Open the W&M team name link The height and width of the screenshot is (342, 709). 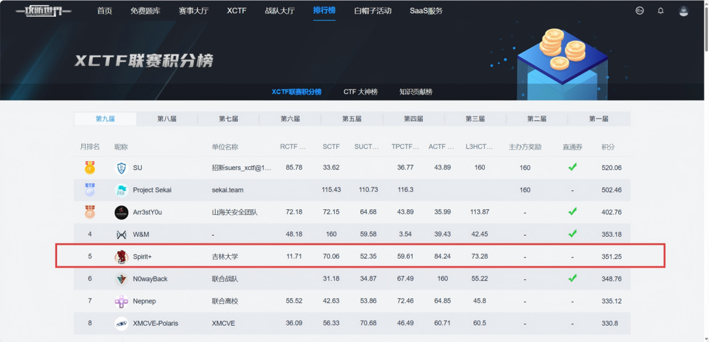pos(141,235)
